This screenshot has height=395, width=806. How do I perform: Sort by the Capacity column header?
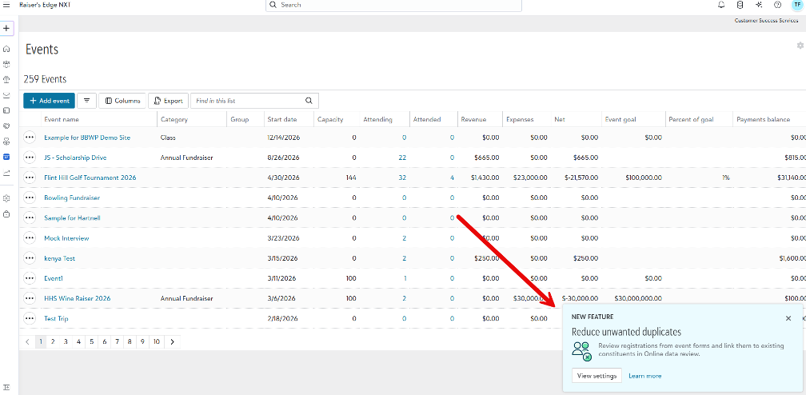330,119
